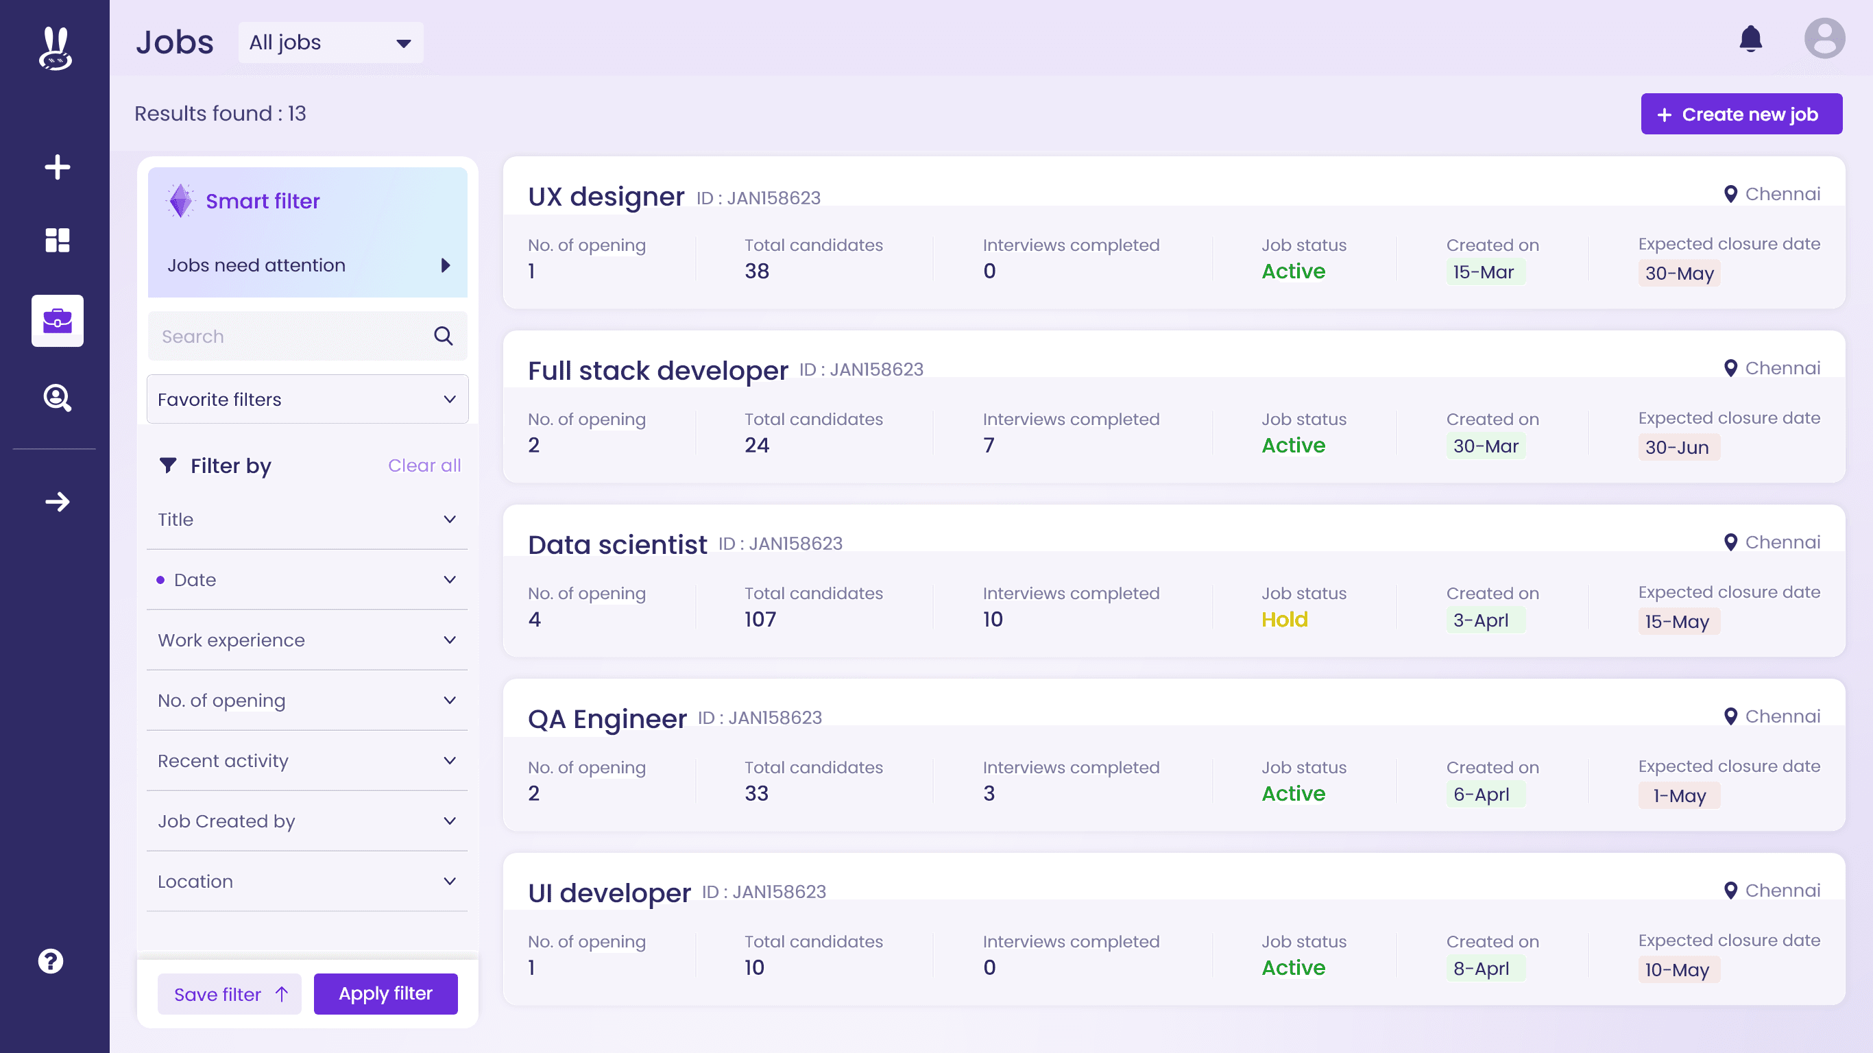Viewport: 1873px width, 1053px height.
Task: Click the plus icon in sidebar
Action: pos(57,167)
